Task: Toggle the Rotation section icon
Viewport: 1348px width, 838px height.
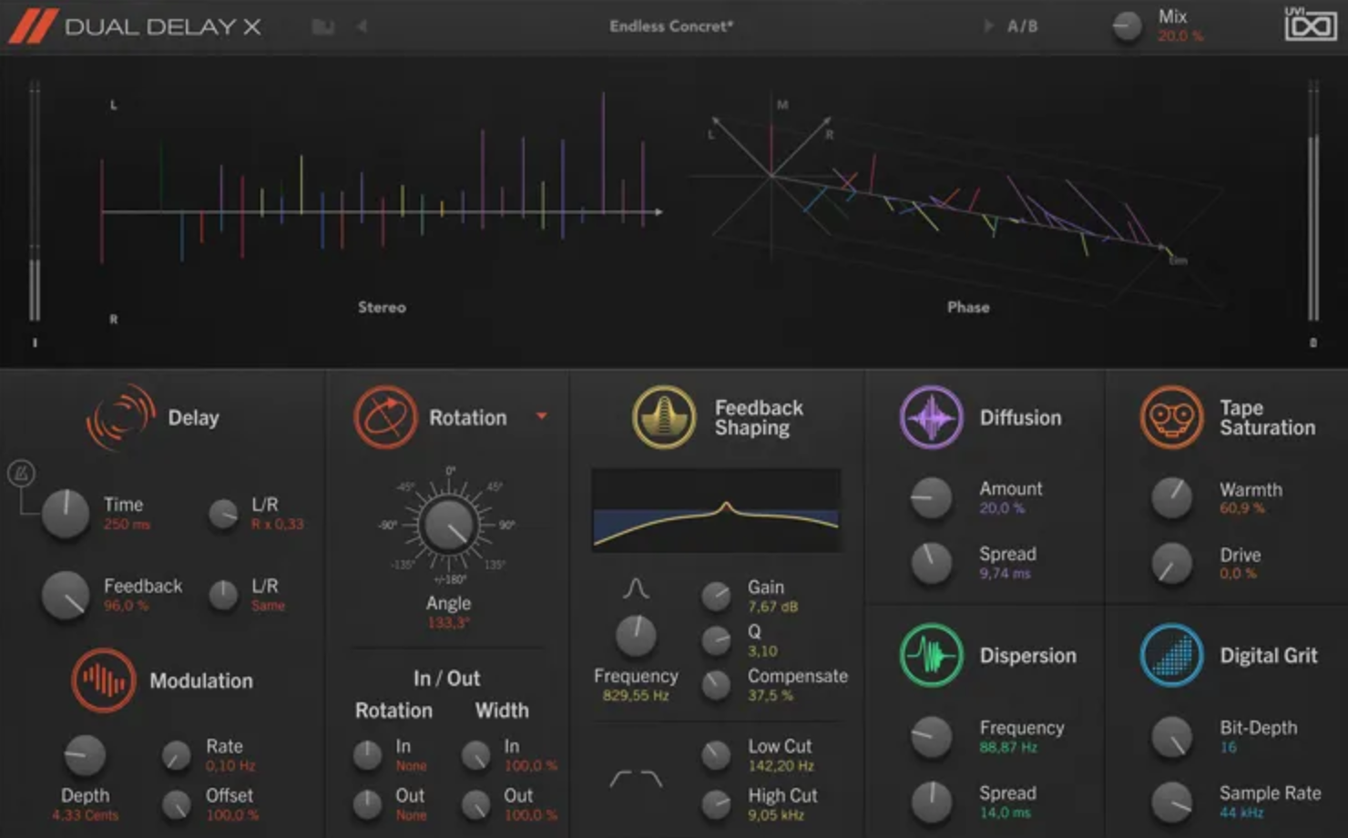Action: click(385, 418)
